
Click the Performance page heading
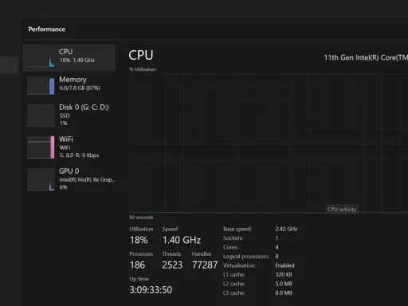point(47,29)
